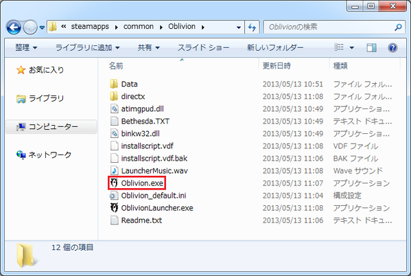411x276 pixels.
Task: Navigate to steamapps in the breadcrumb
Action: click(90, 27)
